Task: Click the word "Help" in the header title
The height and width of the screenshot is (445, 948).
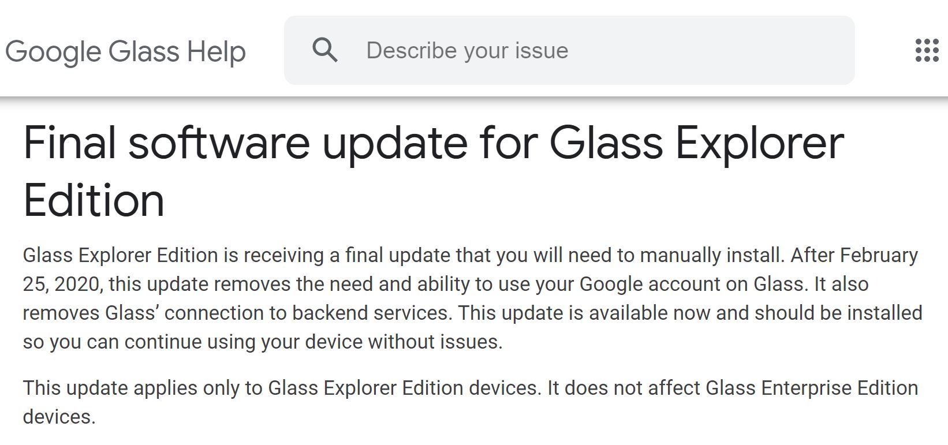Action: point(217,51)
